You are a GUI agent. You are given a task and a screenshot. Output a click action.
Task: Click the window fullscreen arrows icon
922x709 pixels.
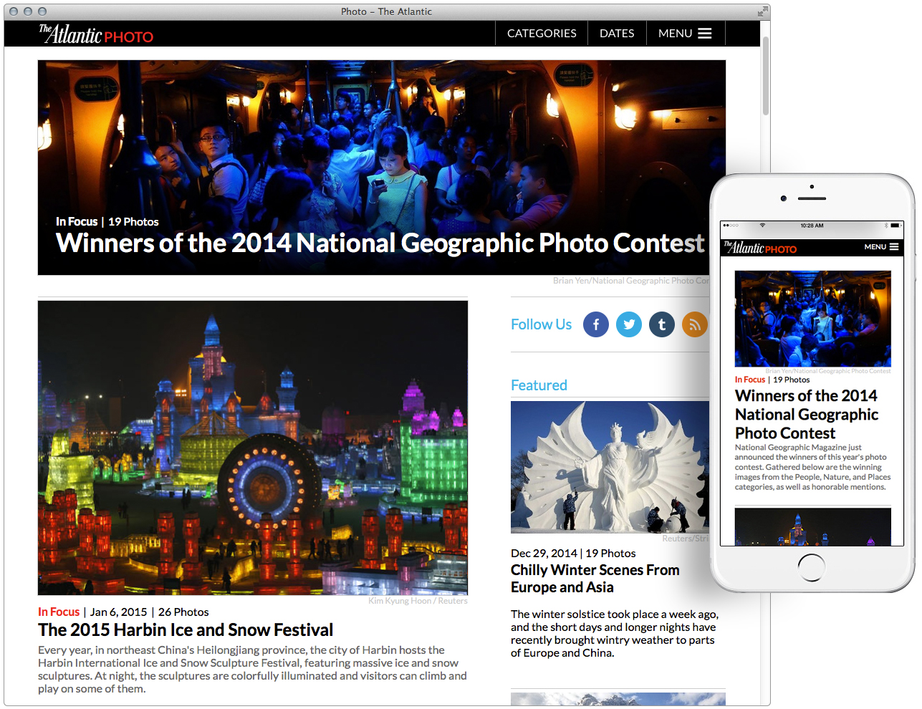click(762, 11)
